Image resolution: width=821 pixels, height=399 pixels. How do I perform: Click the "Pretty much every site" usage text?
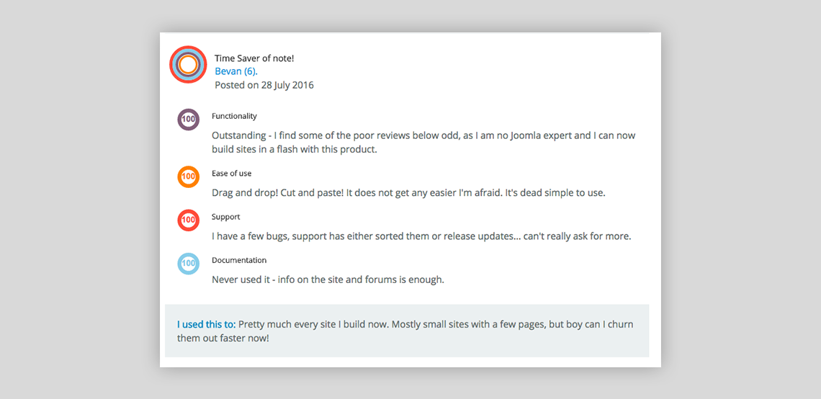tap(436, 324)
